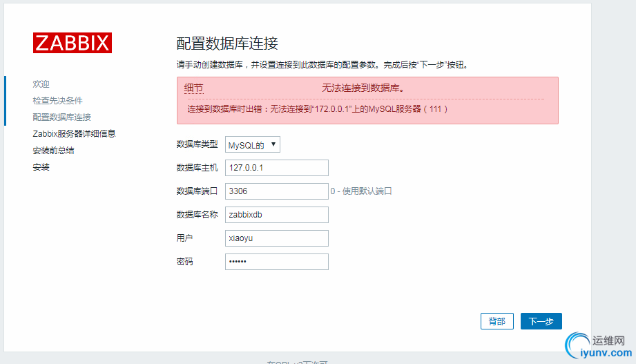Click the 数据库类型 label
636x364 pixels.
click(197, 144)
